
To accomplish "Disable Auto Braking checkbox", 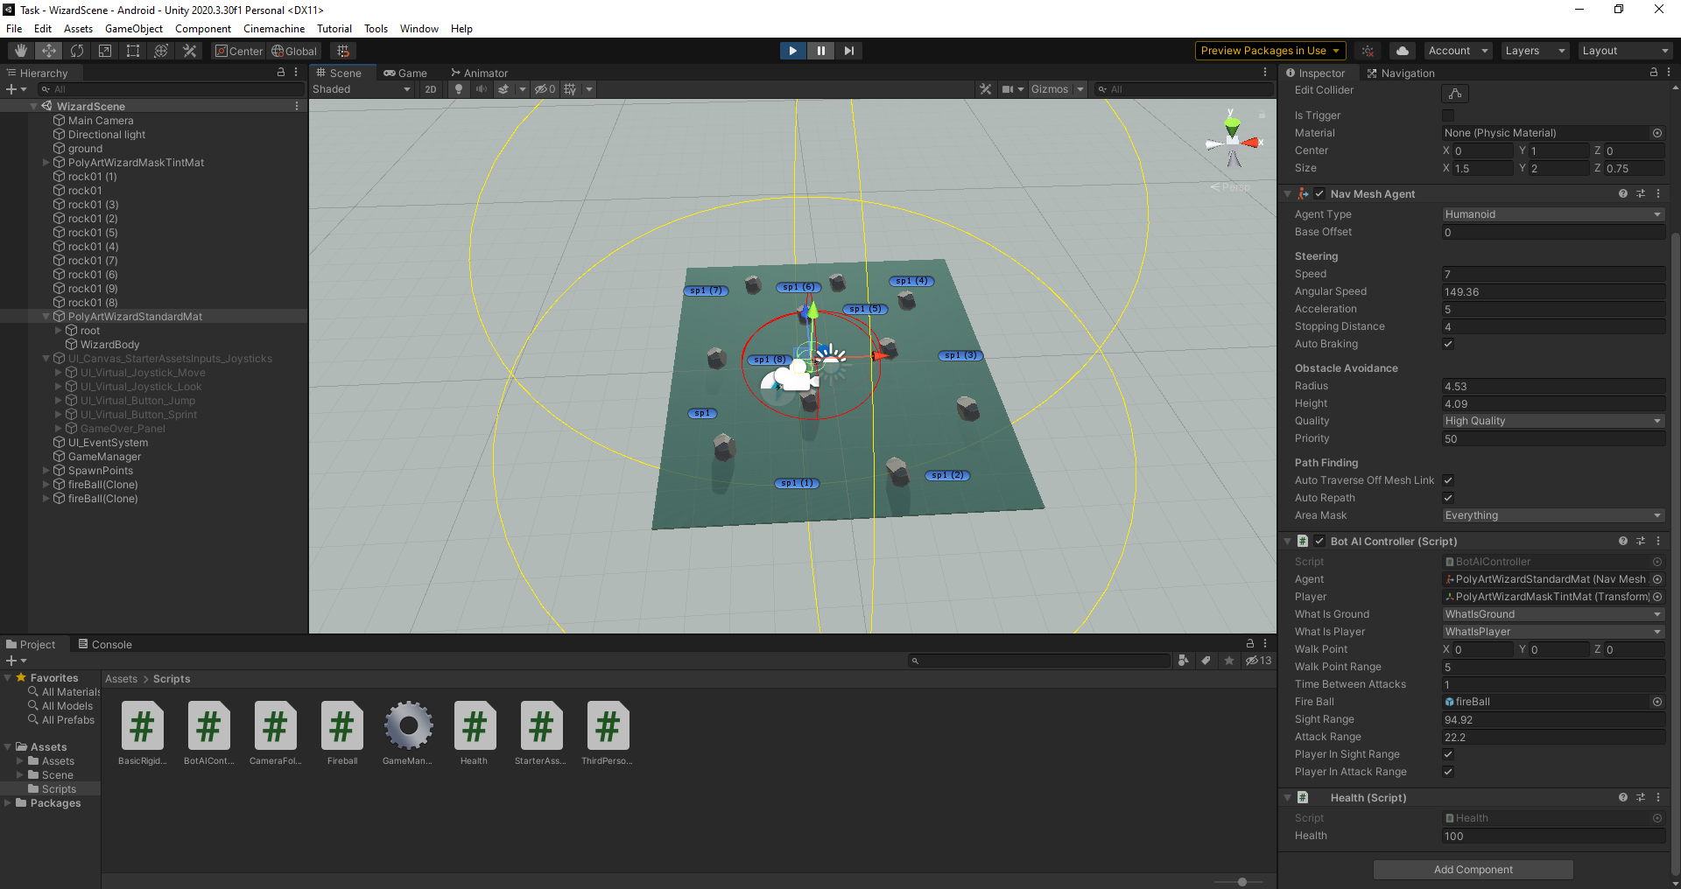I will pos(1448,344).
